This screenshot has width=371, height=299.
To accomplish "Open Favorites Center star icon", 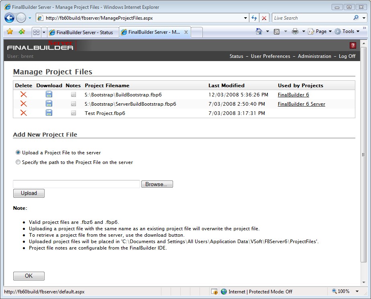I will (10, 31).
